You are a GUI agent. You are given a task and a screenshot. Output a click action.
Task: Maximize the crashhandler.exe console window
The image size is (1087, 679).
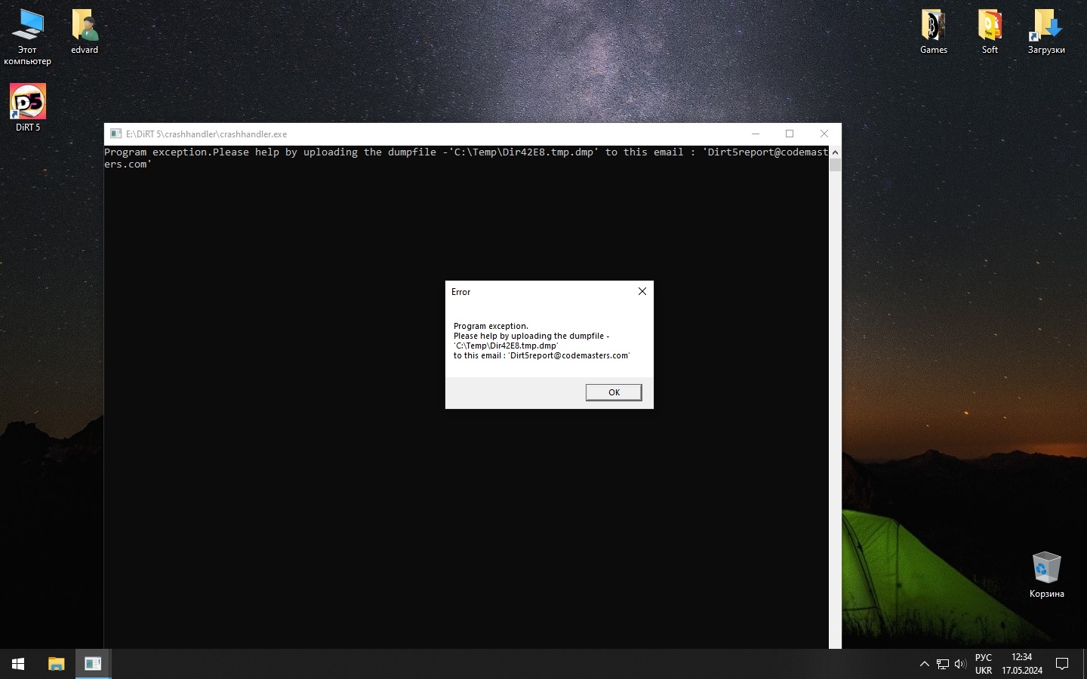(790, 134)
